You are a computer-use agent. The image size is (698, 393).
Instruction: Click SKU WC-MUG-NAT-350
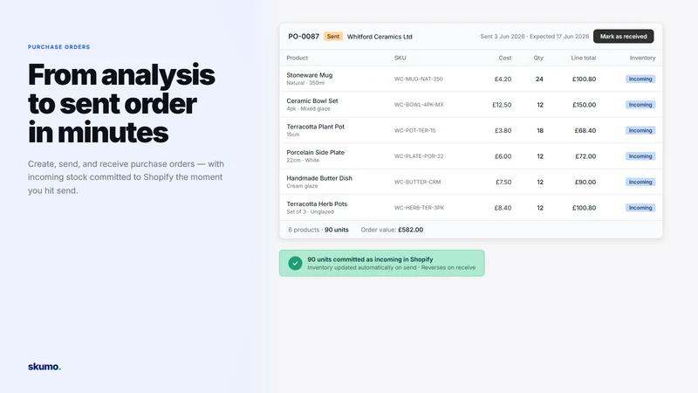pyautogui.click(x=419, y=79)
